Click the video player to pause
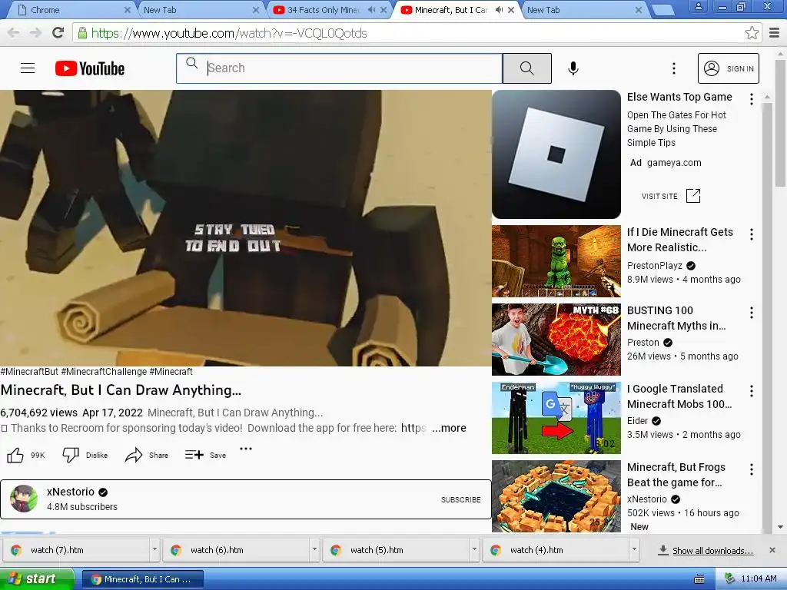Image resolution: width=787 pixels, height=590 pixels. pos(245,227)
